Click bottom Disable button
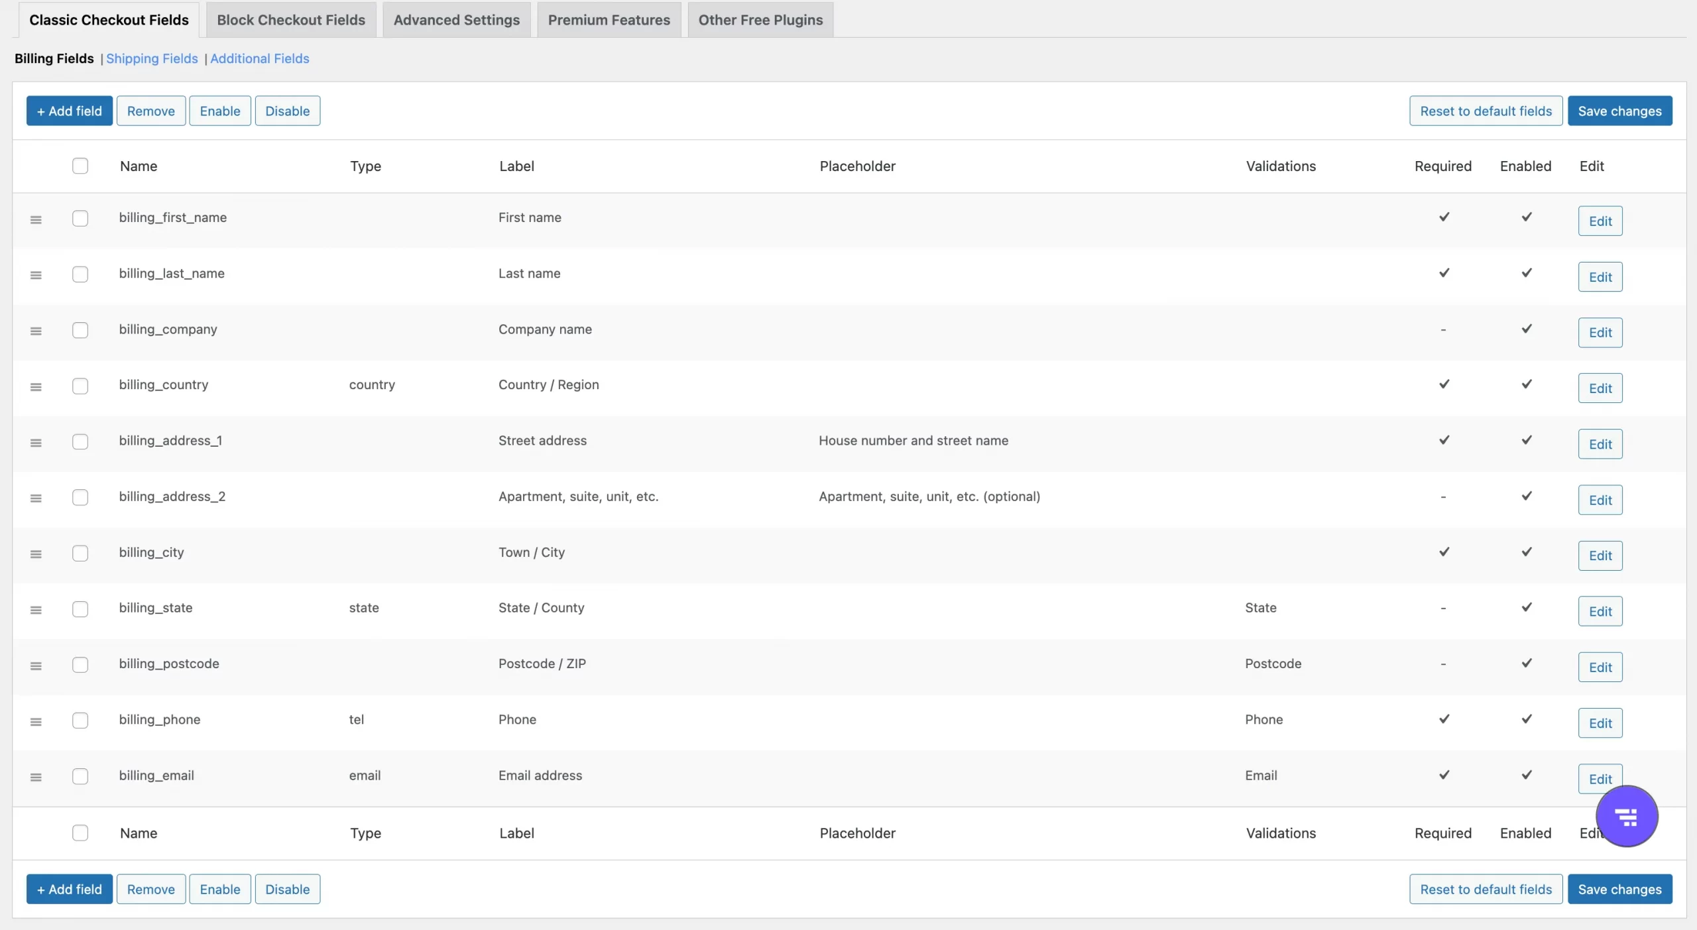Viewport: 1697px width, 930px height. pos(288,889)
